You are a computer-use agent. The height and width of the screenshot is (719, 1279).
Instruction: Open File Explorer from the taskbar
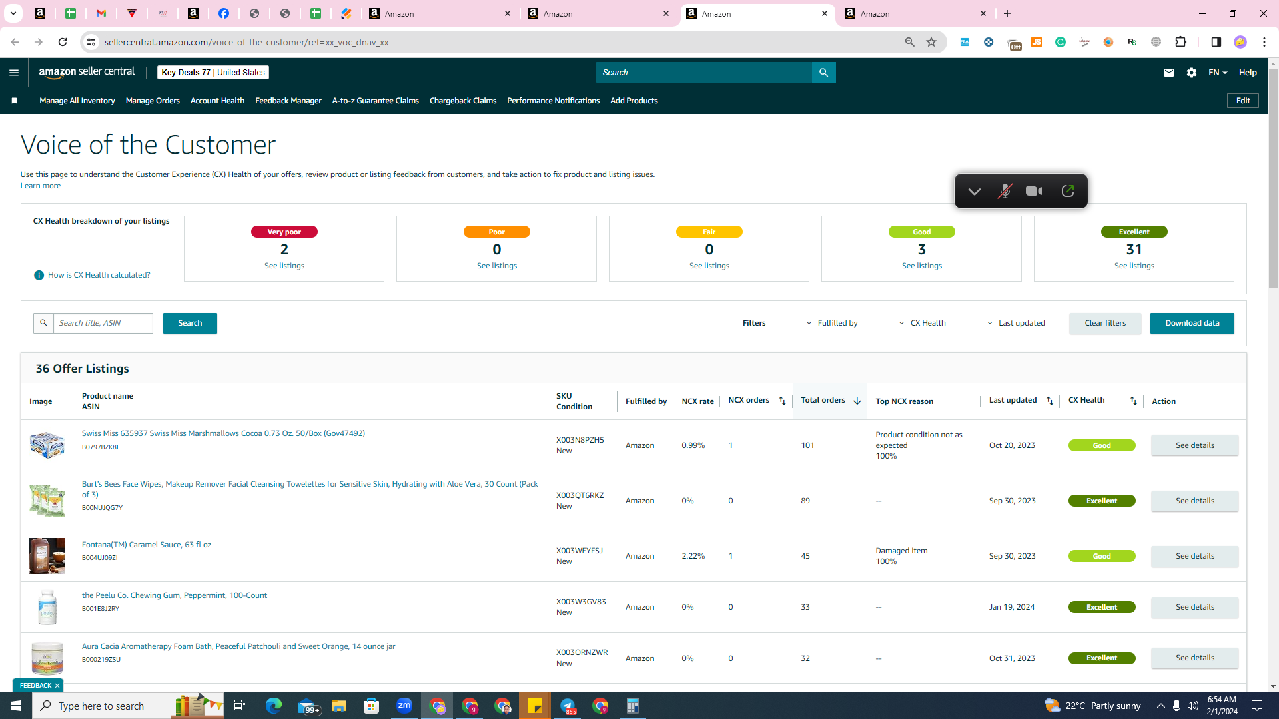click(x=339, y=706)
